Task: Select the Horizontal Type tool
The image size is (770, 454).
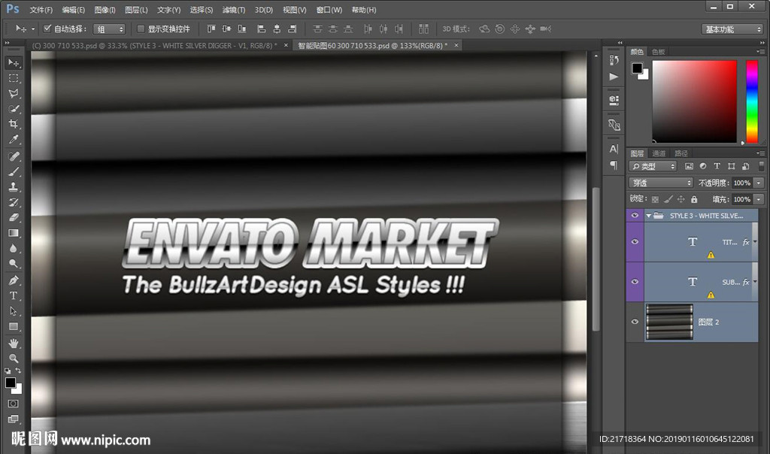Action: click(x=14, y=295)
